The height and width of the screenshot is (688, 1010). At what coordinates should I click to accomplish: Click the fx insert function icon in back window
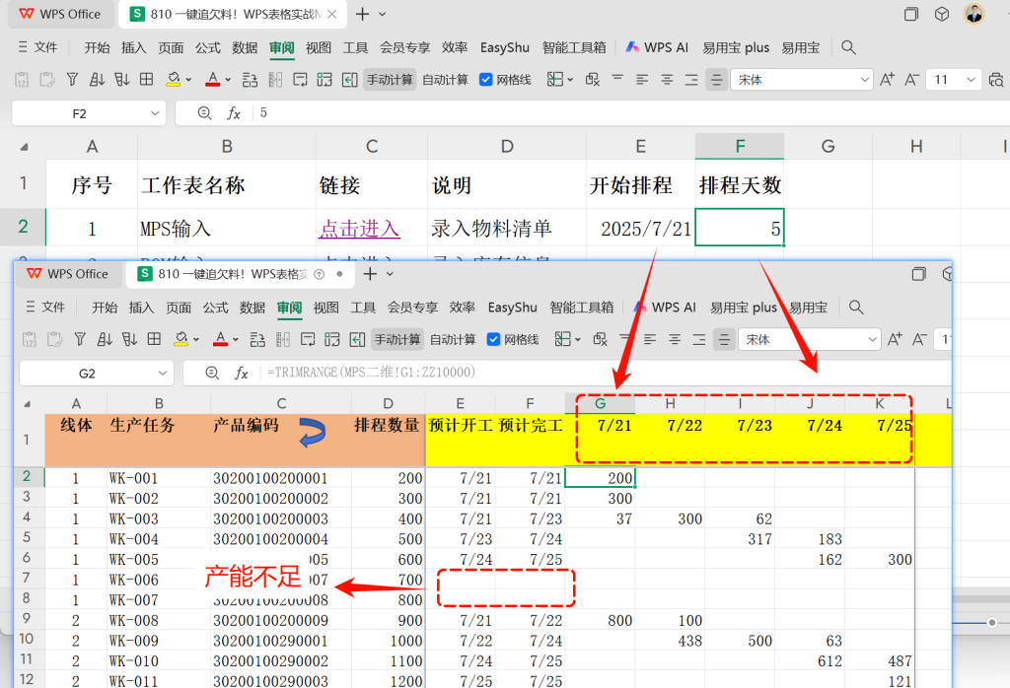233,113
